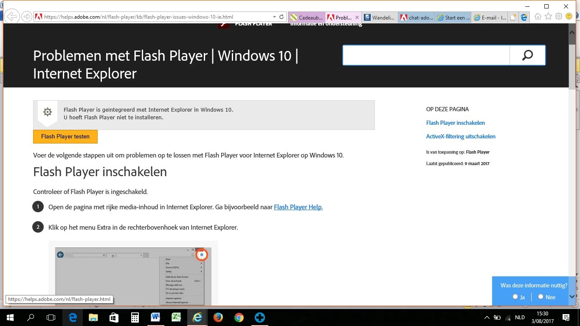Open the Flash Player Help link
580x326 pixels.
pos(298,207)
